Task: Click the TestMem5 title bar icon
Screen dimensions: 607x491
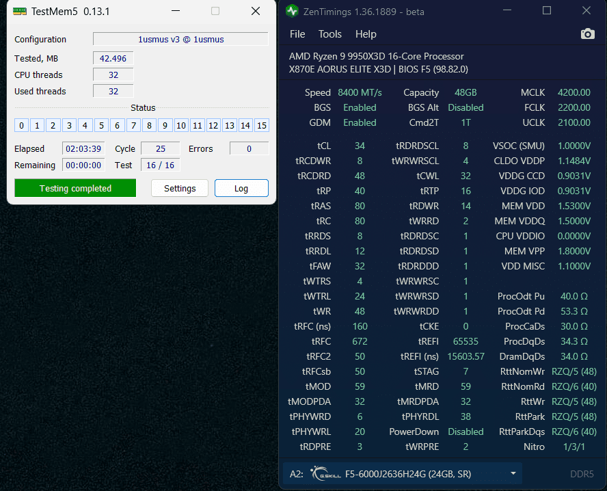Action: point(20,11)
